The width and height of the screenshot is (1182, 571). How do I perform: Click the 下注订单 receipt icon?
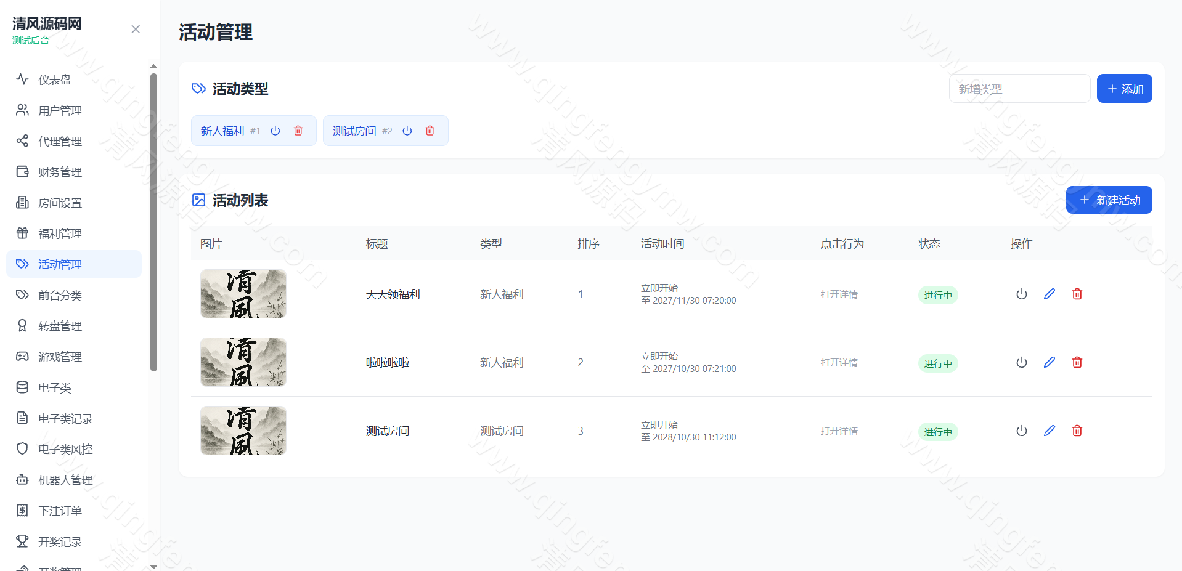click(22, 510)
